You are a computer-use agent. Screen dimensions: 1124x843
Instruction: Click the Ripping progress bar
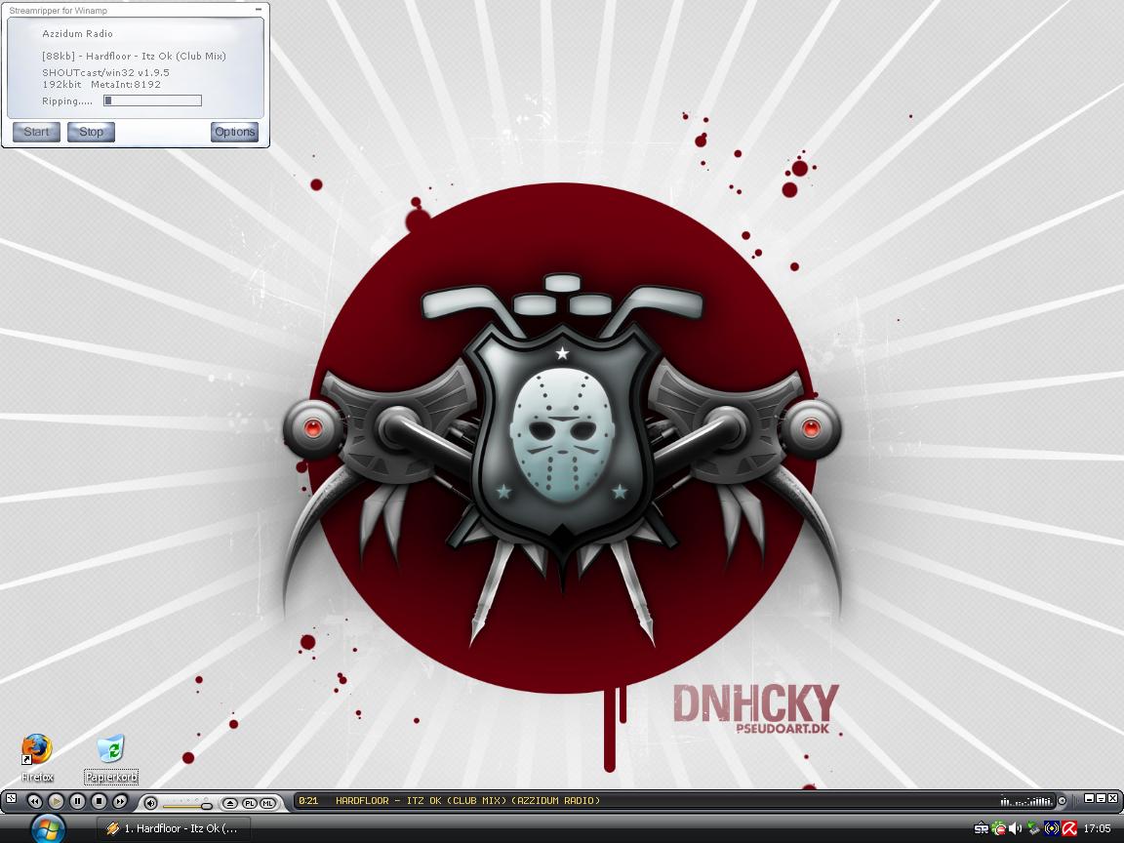(152, 101)
